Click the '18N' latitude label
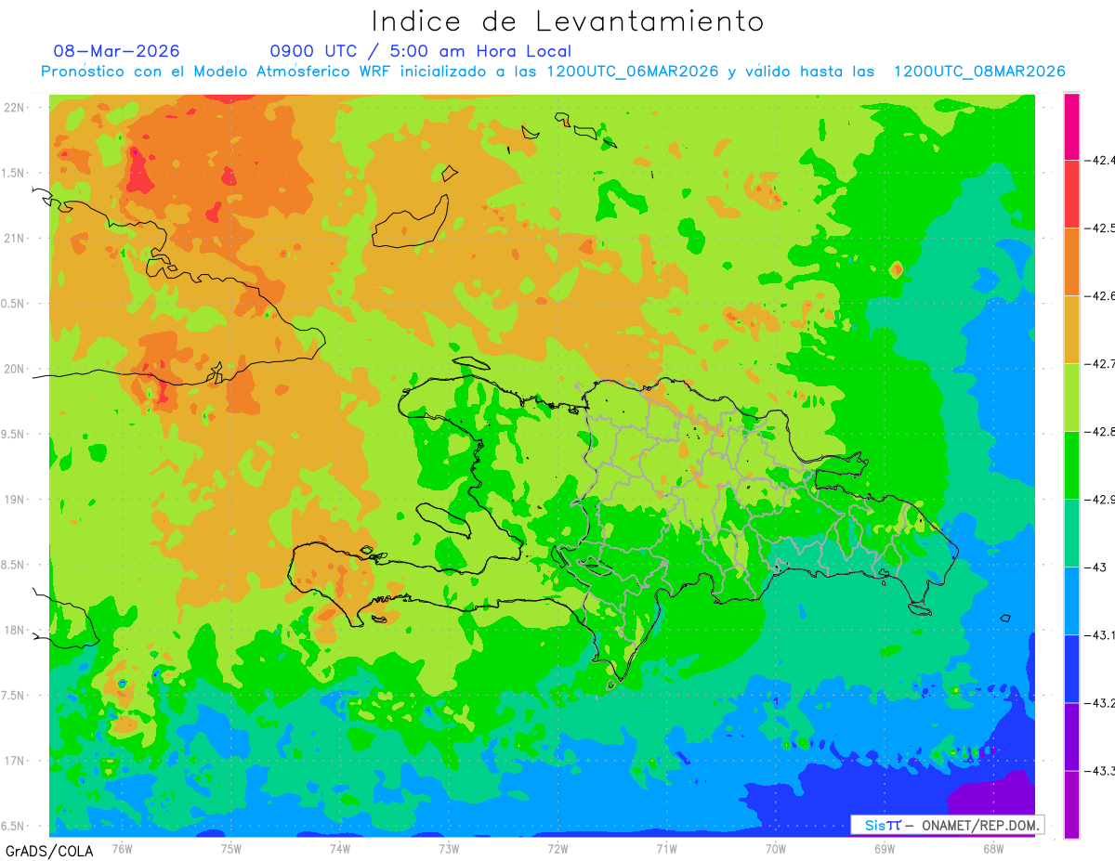 click(x=15, y=630)
